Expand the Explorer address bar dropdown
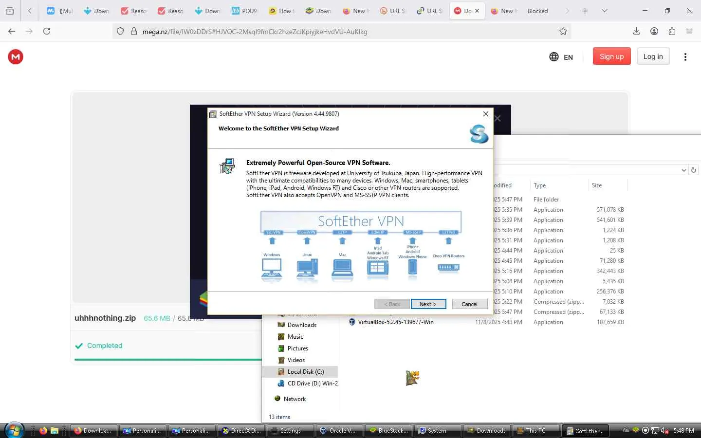701x438 pixels. pos(683,170)
